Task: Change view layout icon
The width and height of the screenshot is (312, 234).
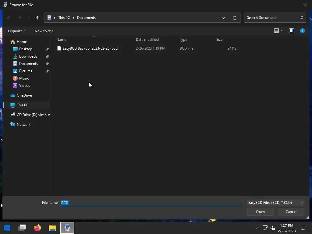Action: 276,31
